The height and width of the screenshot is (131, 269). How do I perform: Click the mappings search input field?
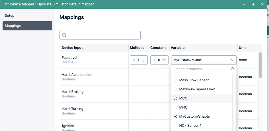tap(100, 35)
